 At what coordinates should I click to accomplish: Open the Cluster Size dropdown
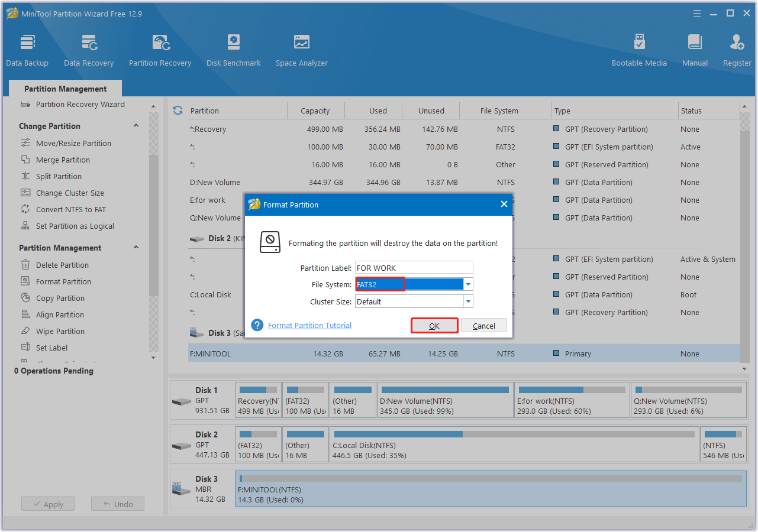pos(467,301)
